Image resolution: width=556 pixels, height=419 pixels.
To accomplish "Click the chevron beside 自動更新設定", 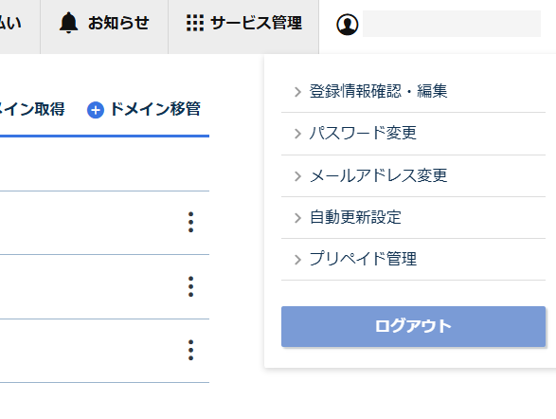I will 297,218.
